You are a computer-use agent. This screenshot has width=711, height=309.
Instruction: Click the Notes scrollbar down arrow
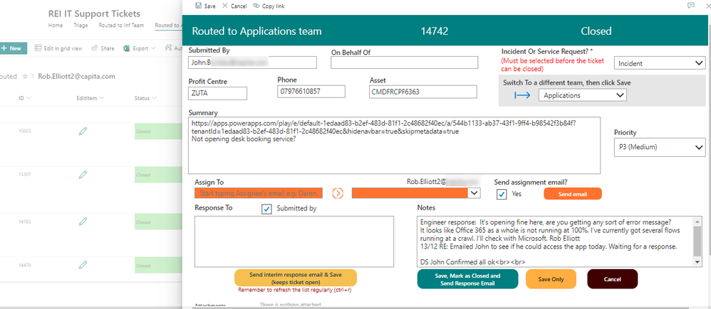(697, 262)
